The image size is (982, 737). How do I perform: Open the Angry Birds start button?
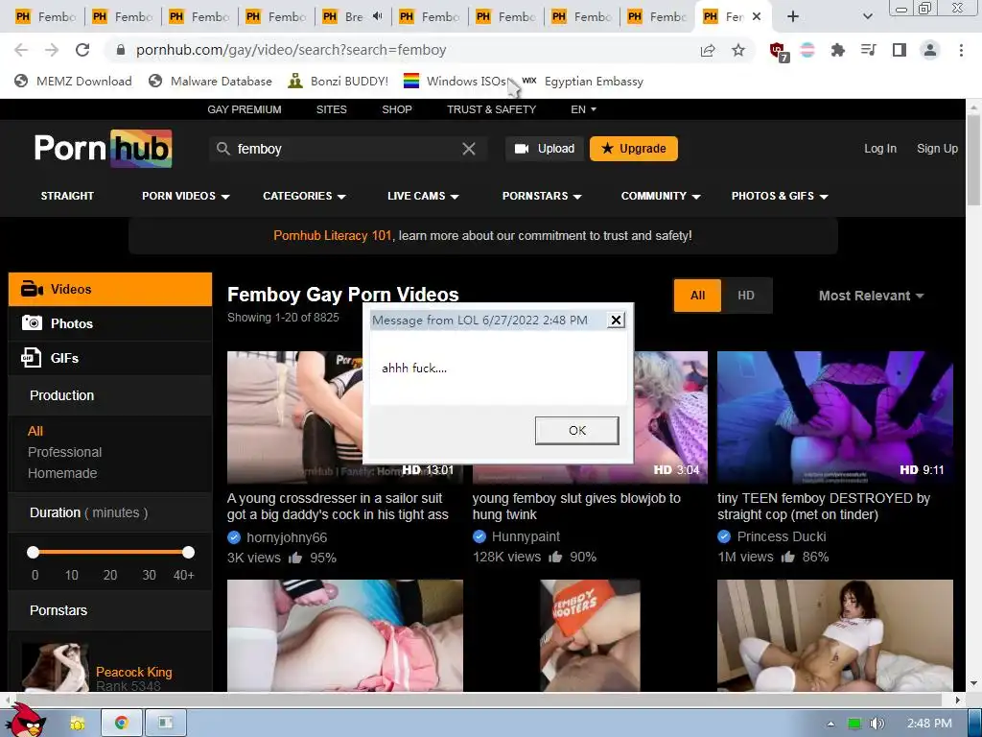26,722
